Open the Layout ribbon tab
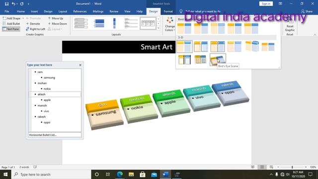The image size is (318, 179). pos(63,11)
